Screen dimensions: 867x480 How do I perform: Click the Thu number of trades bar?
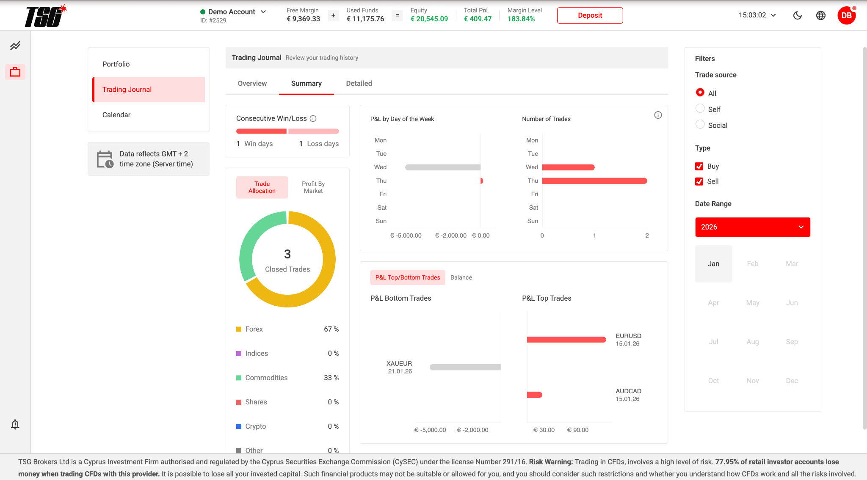594,181
